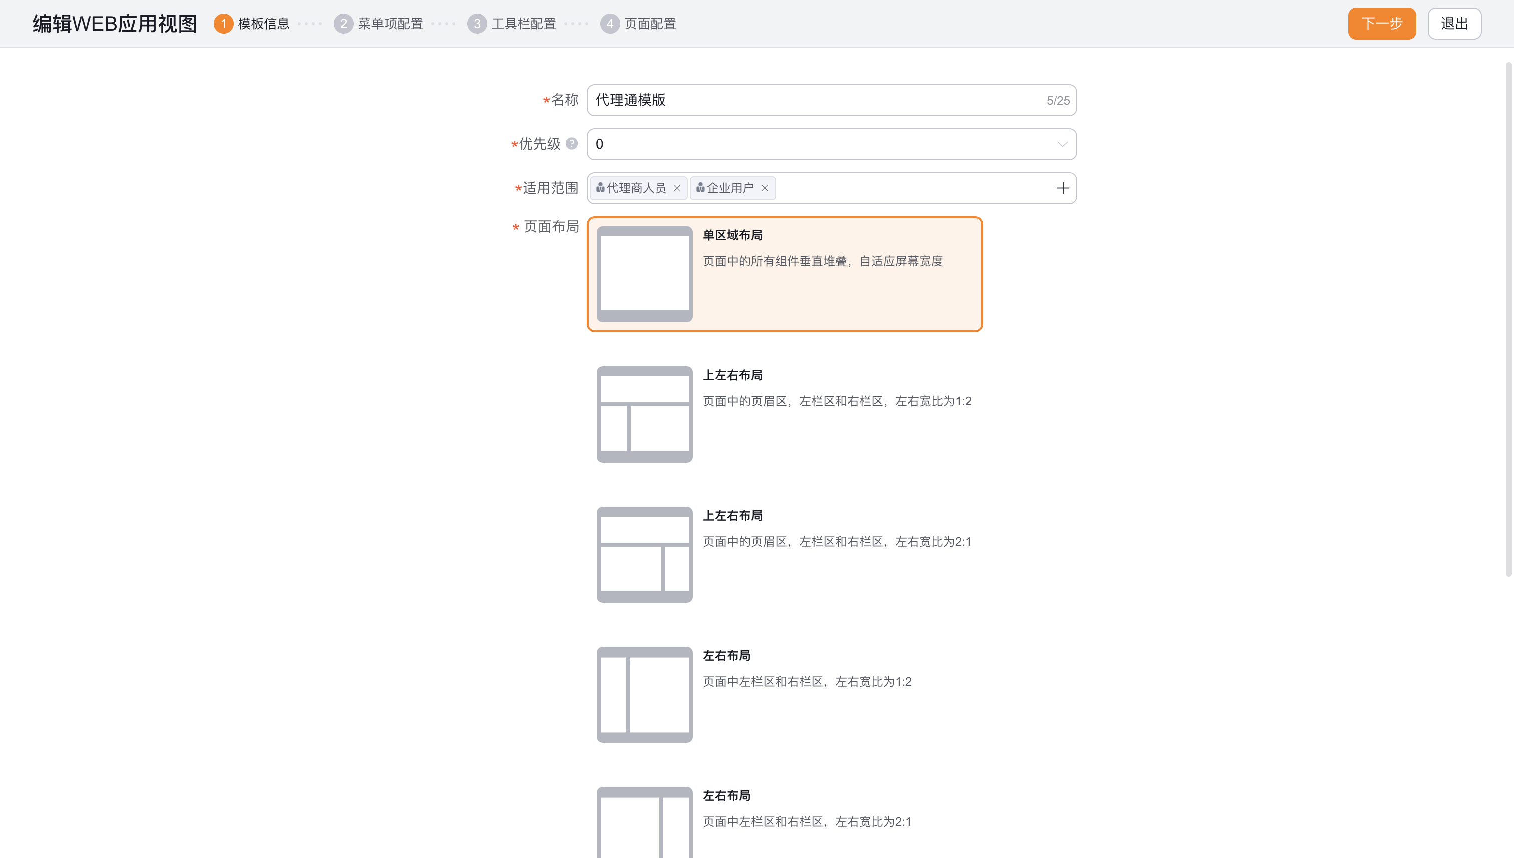Click the priority help question-mark icon
This screenshot has width=1514, height=858.
coord(571,143)
